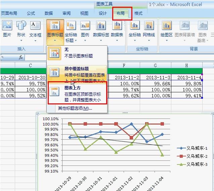Select 居中覆盖标题 centered overlay title option
Image resolution: width=214 pixels, height=191 pixels.
click(77, 73)
